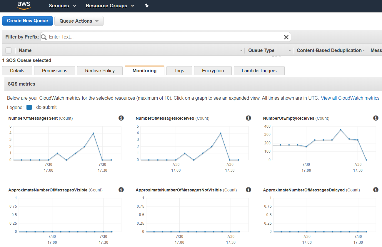Open the Queue Actions dropdown
Viewport: 382px width, 247px height.
click(79, 21)
